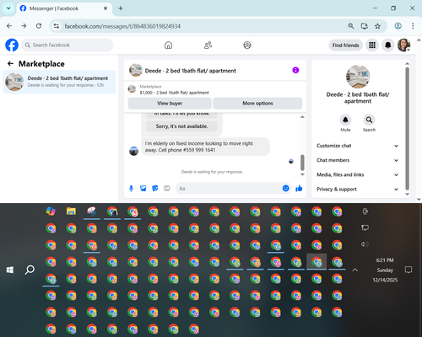The image size is (422, 337).
Task: Open the account profile picture menu
Action: coord(403,45)
